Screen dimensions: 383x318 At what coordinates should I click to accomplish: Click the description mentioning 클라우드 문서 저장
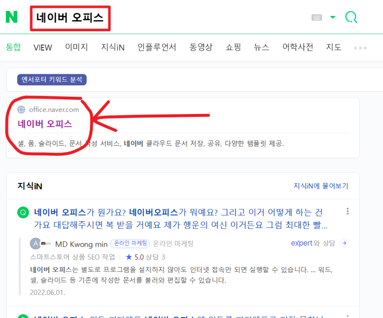151,144
